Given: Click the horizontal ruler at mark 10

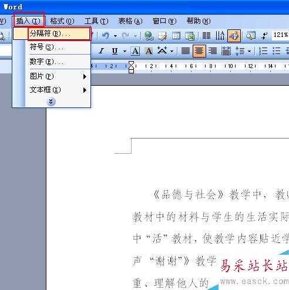Looking at the screenshot, I should click(231, 66).
